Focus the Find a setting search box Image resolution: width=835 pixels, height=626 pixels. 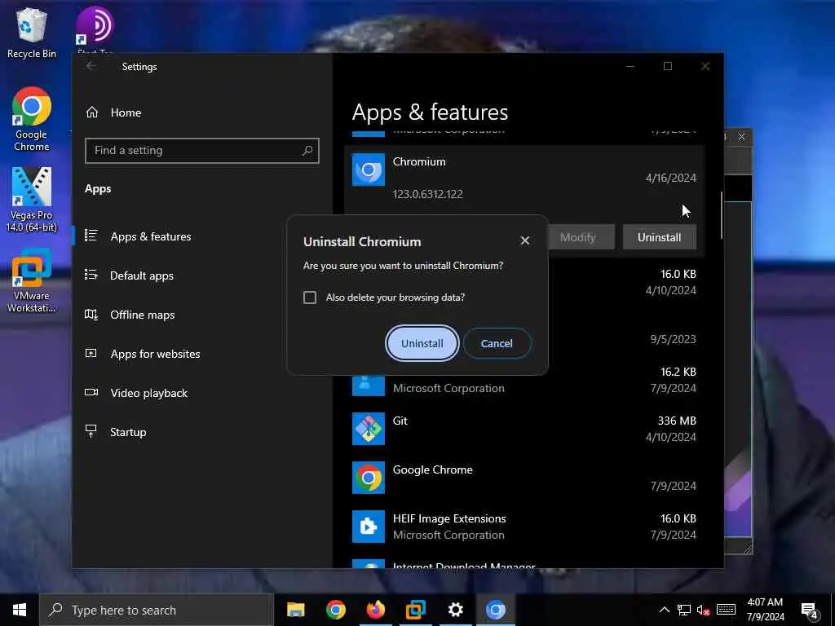point(202,151)
